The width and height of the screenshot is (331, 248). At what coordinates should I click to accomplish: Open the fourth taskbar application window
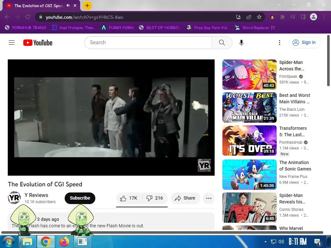pos(82,242)
